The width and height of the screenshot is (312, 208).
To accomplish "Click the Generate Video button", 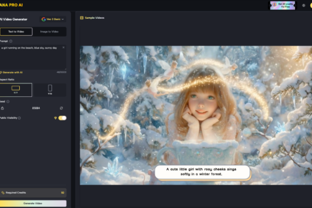I will click(x=33, y=203).
